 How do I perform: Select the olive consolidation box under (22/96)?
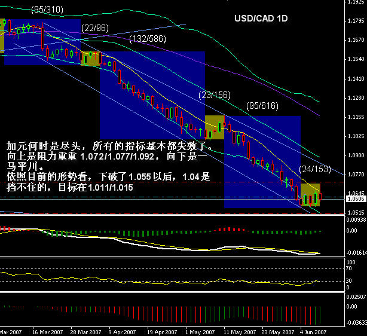click(90, 59)
